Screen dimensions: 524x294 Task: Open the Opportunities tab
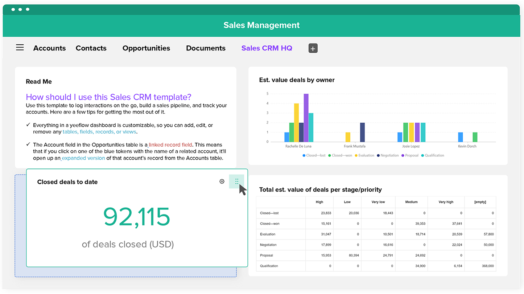(146, 48)
